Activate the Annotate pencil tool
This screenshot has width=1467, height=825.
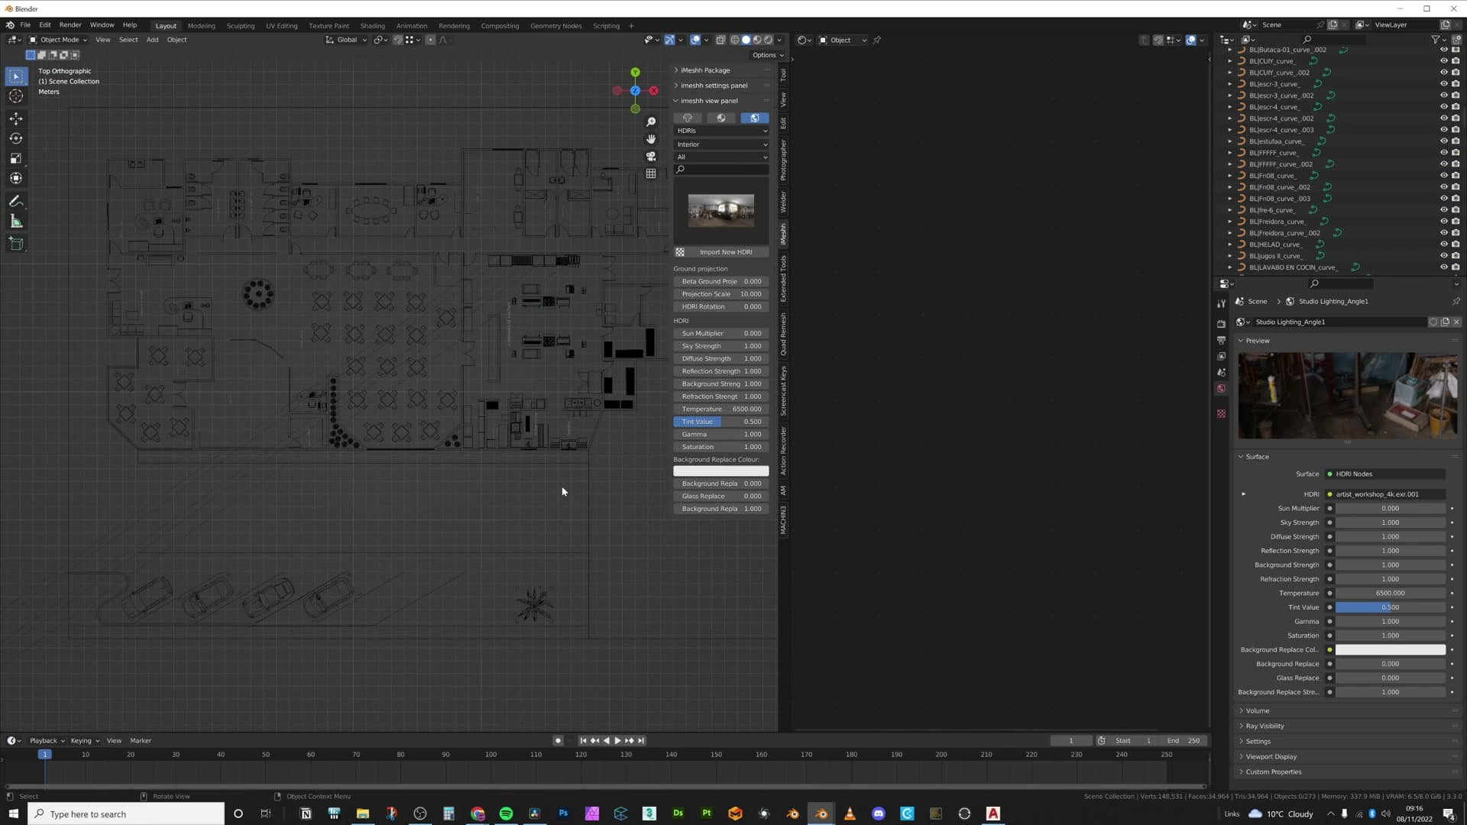[x=16, y=202]
